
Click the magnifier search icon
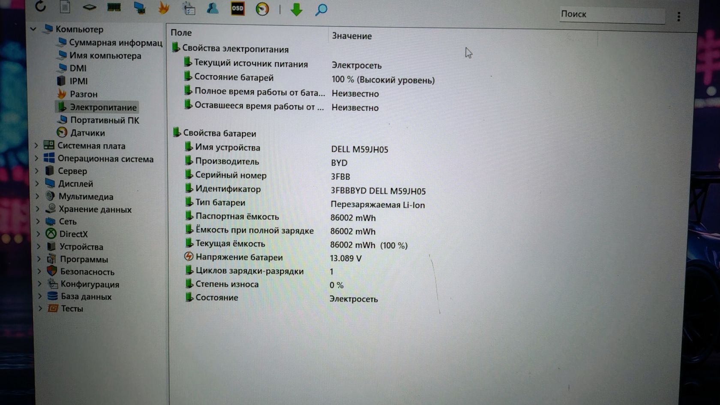(x=321, y=10)
